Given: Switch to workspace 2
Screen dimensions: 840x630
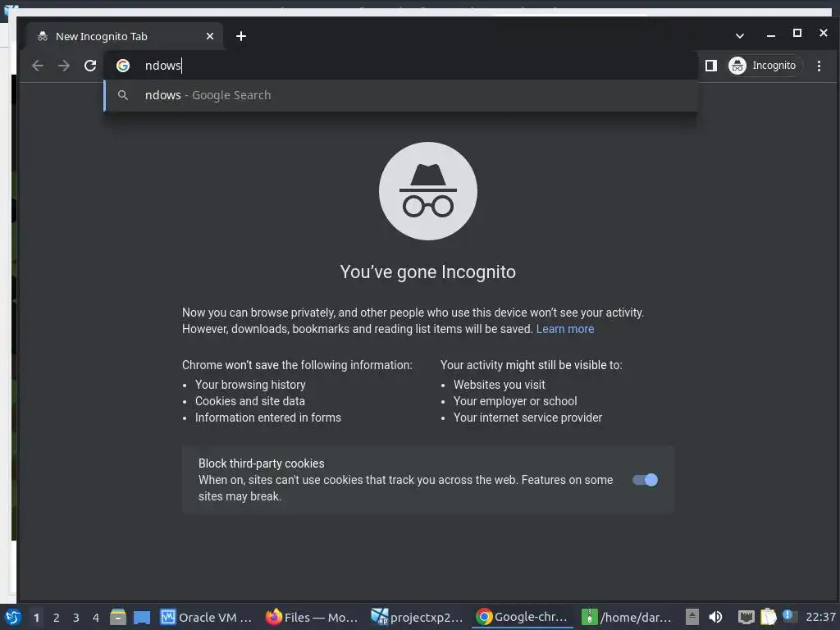Looking at the screenshot, I should (57, 618).
